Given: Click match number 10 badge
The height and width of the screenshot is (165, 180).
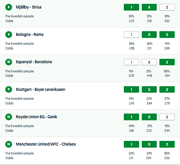Looking at the screenshot, I should coord(9,62).
